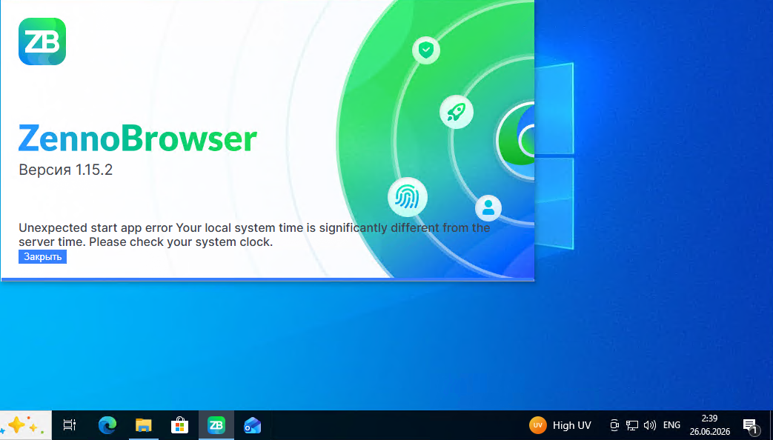Click the ZennoBrowser title text
773x440 pixels.
pyautogui.click(x=138, y=139)
